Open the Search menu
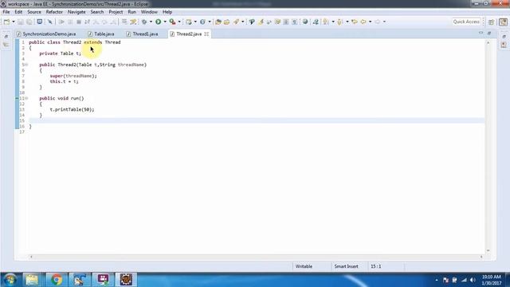510x287 pixels. [x=97, y=12]
